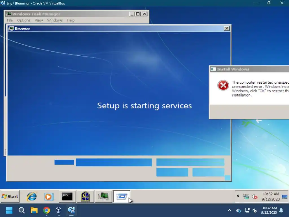
Task: Select the night-window screensaver taskbar button
Action: (x=85, y=197)
